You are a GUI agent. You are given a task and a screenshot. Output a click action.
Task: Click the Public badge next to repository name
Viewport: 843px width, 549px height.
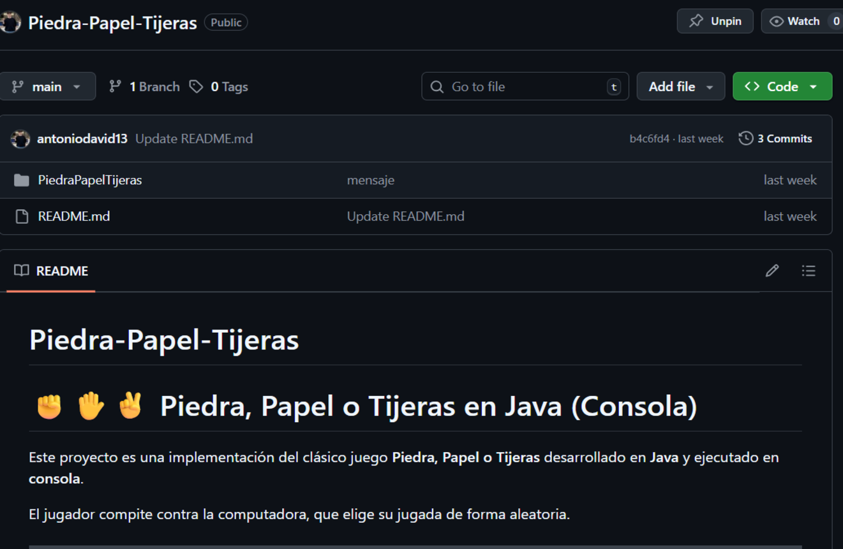coord(226,22)
